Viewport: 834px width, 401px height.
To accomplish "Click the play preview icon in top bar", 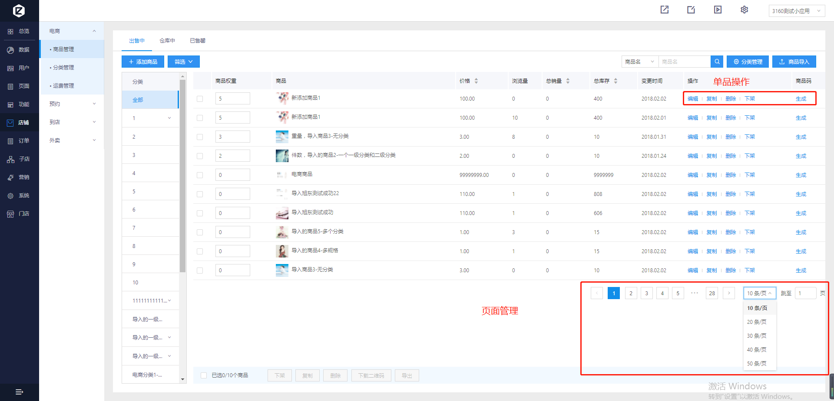I will (718, 10).
